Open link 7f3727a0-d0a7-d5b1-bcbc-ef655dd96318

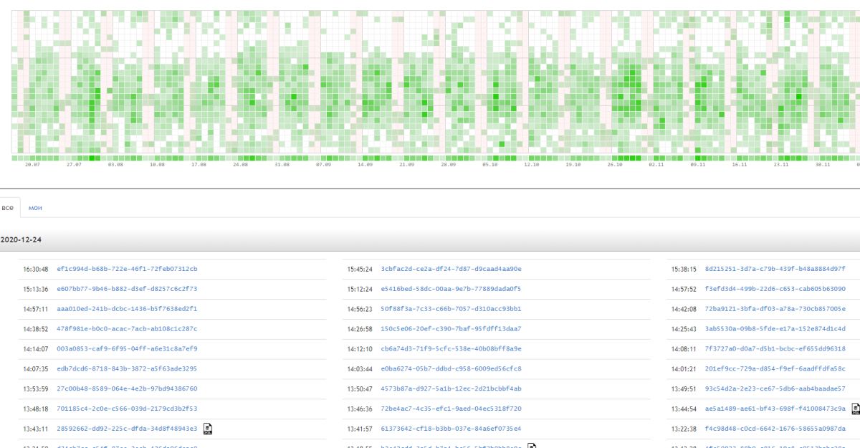[775, 348]
